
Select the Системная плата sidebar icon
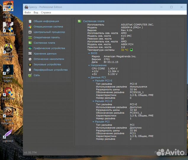(30, 43)
